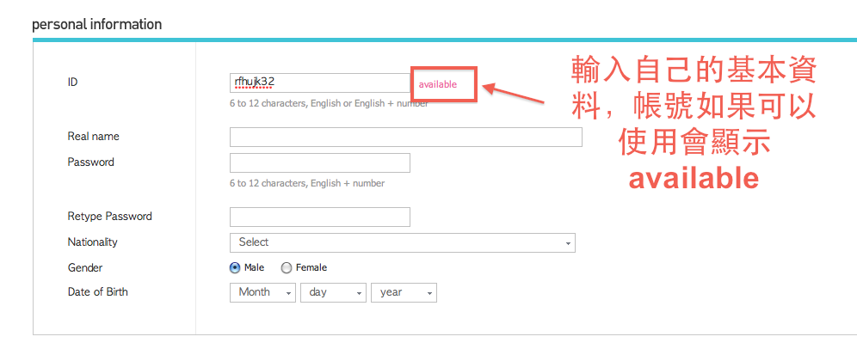Screen dimensions: 857x355
Task: Open the Month dropdown for birth date
Action: tap(263, 292)
